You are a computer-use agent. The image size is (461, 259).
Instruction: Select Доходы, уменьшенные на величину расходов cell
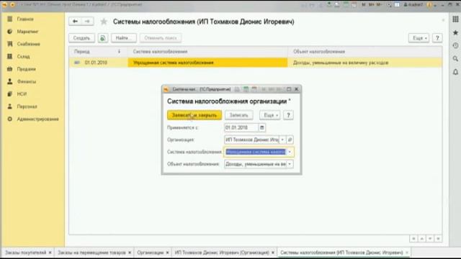[x=365, y=63]
